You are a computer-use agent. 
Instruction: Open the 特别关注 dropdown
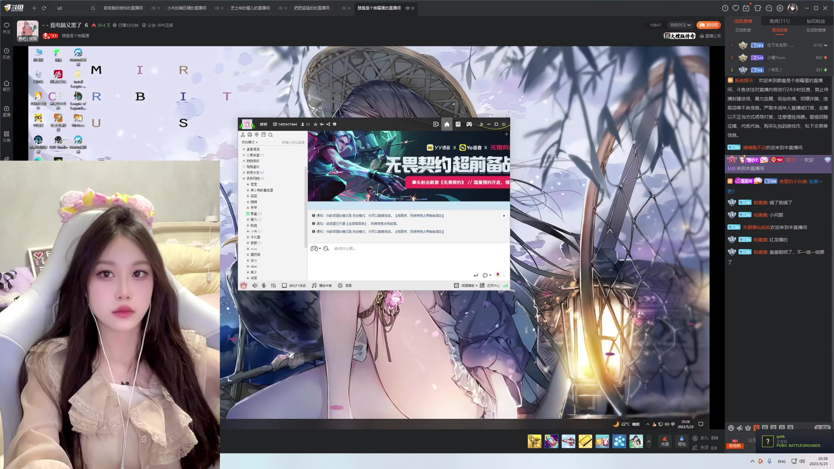(x=681, y=25)
